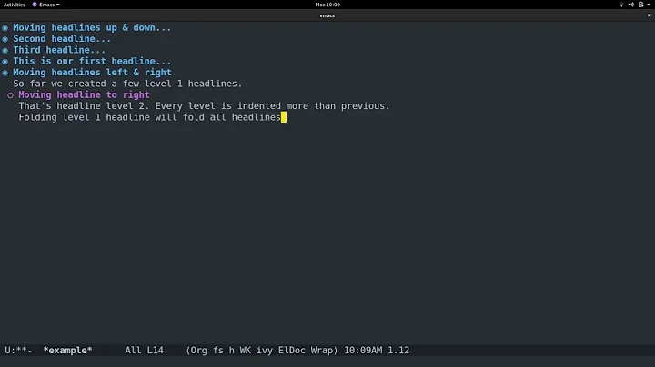The image size is (655, 367).
Task: Click the clock showing Mon 10:09
Action: pyautogui.click(x=327, y=5)
